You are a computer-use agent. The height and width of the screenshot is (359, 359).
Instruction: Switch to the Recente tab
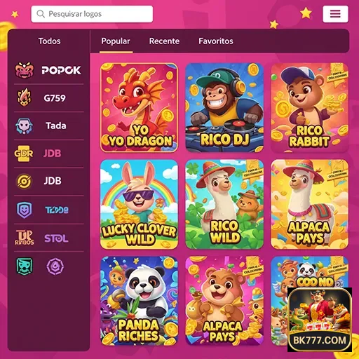164,41
